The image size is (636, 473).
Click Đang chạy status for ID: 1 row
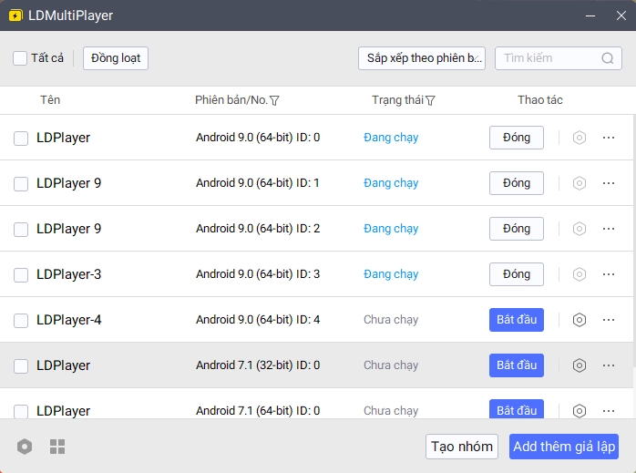(391, 183)
